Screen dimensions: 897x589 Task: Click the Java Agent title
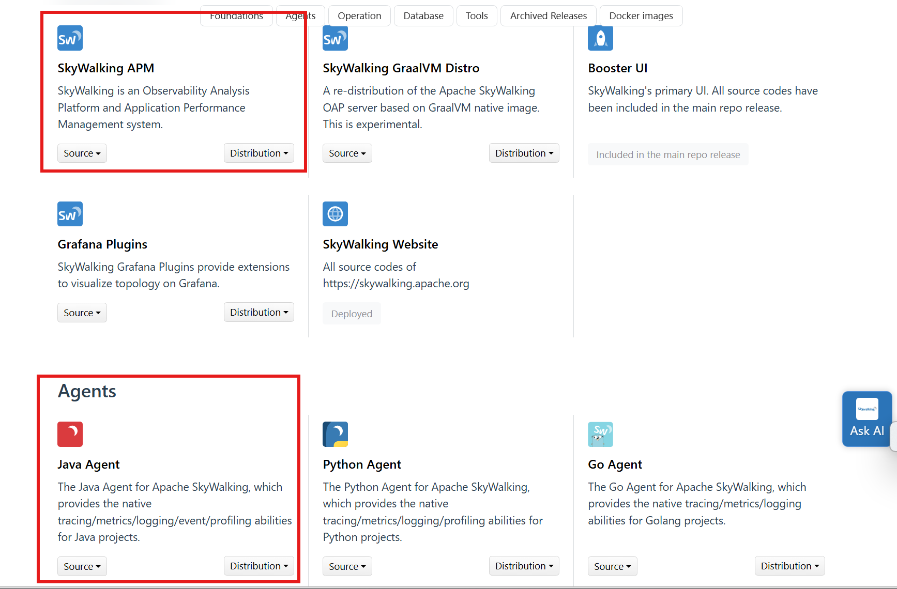(x=88, y=464)
